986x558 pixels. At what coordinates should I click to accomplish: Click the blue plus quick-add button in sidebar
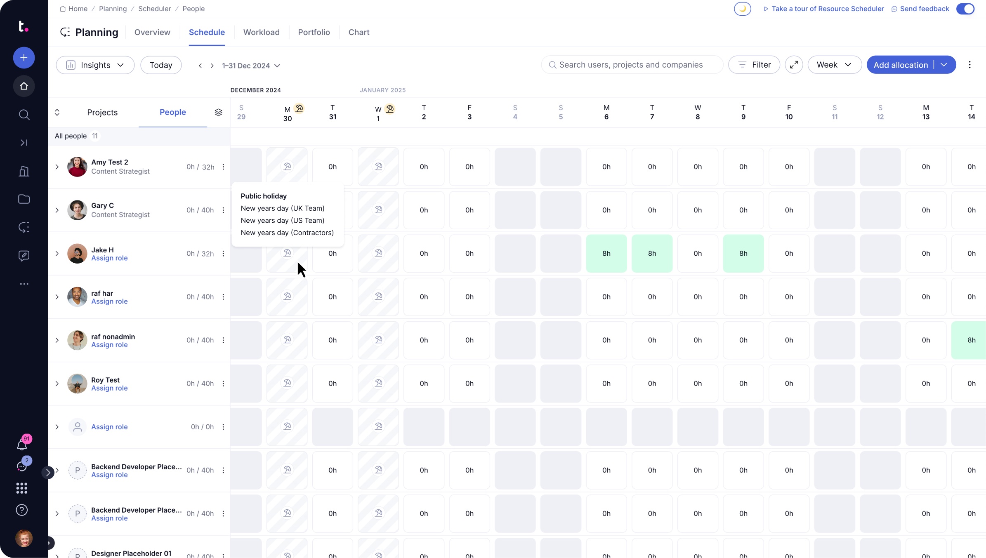click(24, 58)
